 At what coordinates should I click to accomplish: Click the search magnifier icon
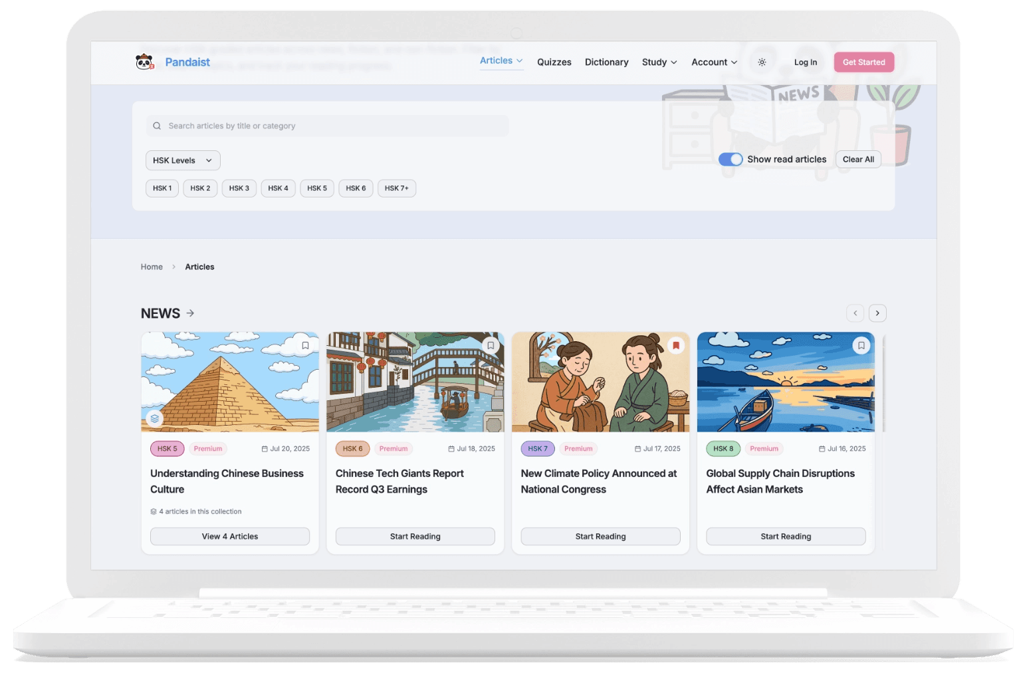pos(157,126)
